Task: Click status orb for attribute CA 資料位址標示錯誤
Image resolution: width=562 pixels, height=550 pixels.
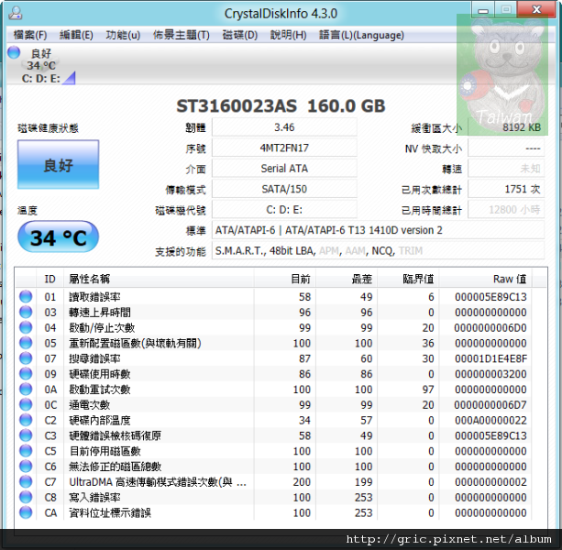Action: [26, 512]
